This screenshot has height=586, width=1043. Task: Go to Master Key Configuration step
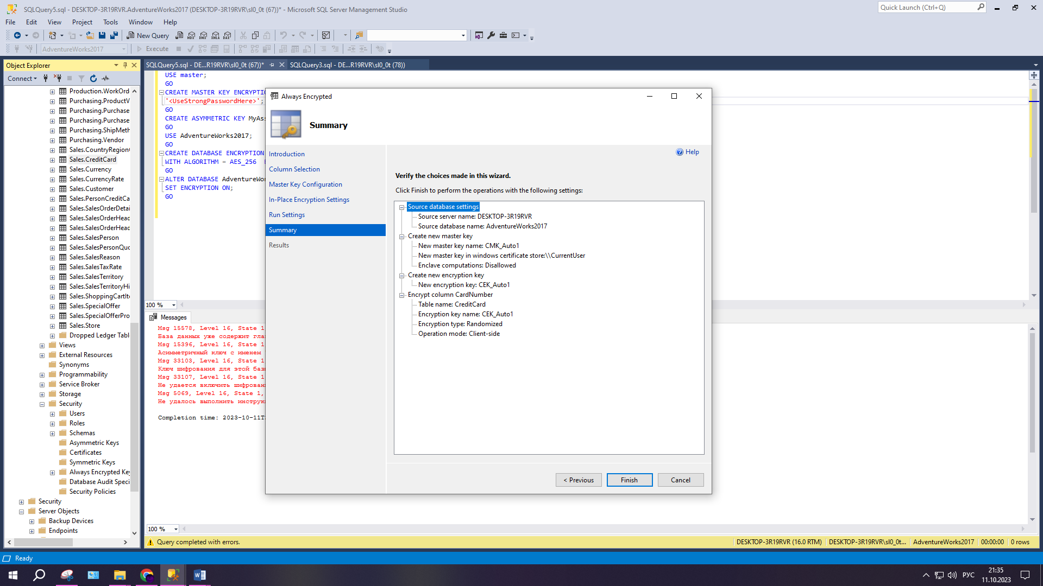[305, 184]
